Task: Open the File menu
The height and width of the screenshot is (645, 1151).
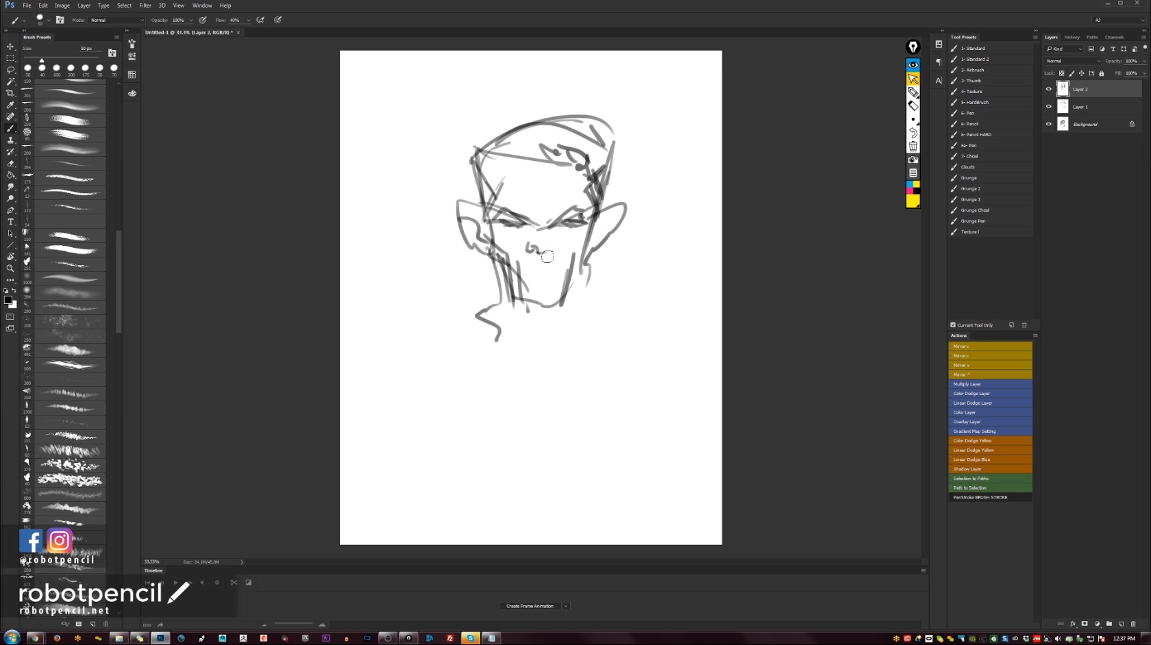Action: (27, 5)
